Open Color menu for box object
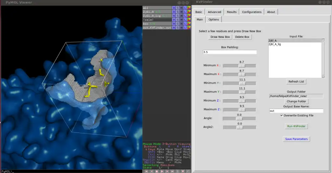The height and width of the screenshot is (173, 332). click(x=189, y=24)
